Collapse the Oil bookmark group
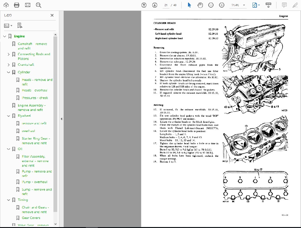 (x=8, y=149)
